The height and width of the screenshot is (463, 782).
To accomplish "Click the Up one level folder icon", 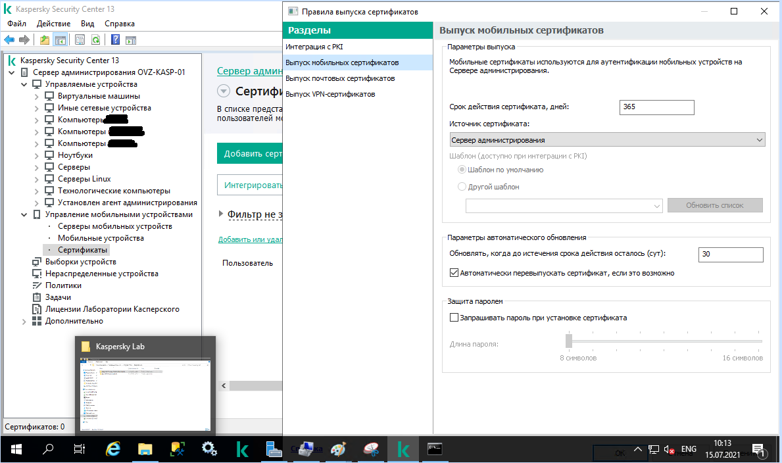I will click(x=45, y=40).
